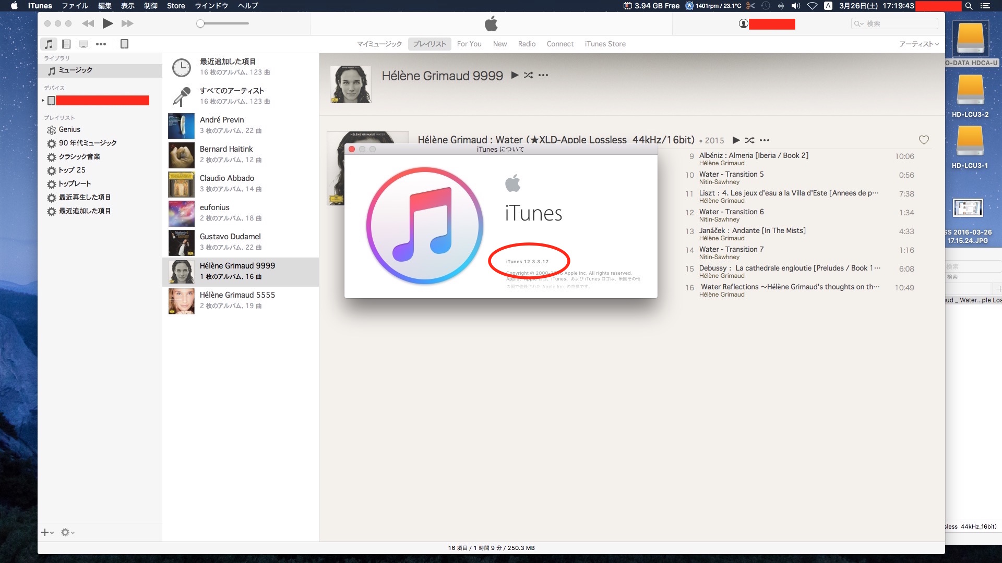
Task: Open the Store menu in the menu bar
Action: coord(176,6)
